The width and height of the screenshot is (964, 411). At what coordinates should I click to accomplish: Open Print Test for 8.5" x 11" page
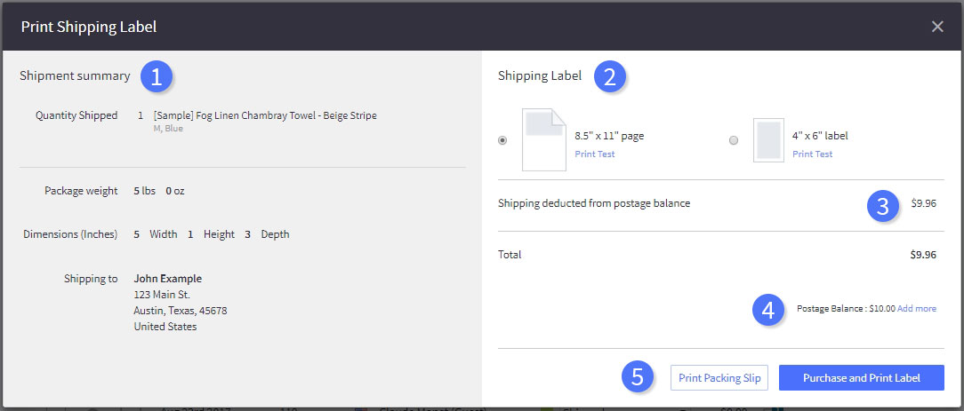[595, 154]
